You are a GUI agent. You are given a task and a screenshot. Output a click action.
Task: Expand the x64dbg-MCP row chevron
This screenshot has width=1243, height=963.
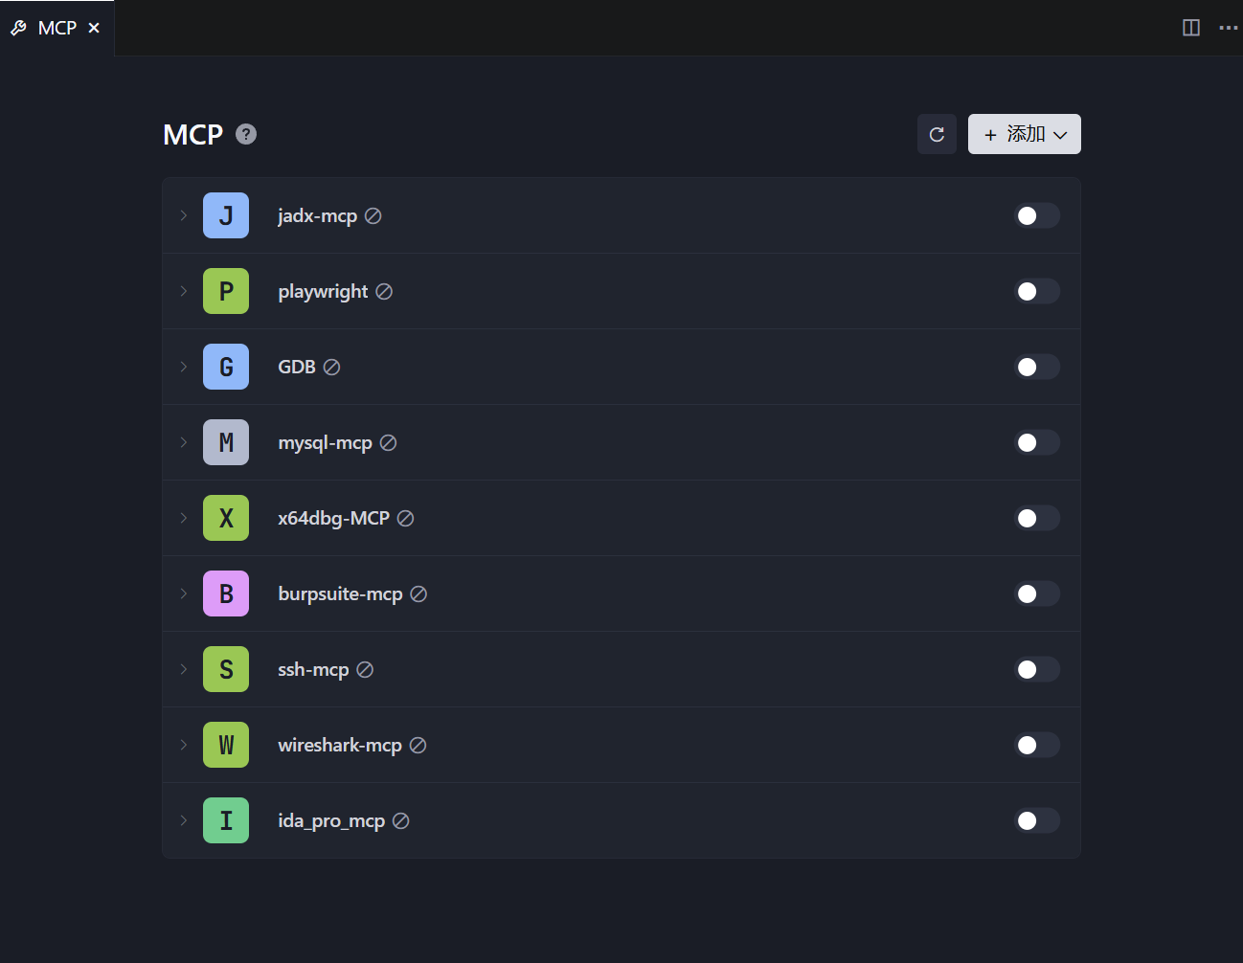(x=183, y=518)
